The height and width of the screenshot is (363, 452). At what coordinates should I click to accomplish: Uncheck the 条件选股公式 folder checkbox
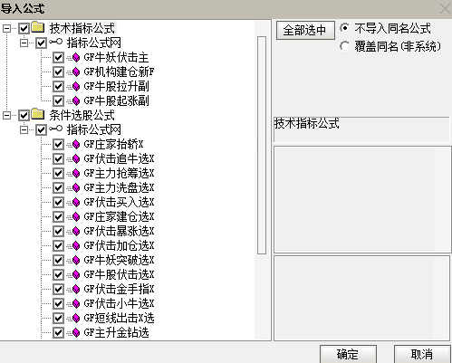point(24,115)
